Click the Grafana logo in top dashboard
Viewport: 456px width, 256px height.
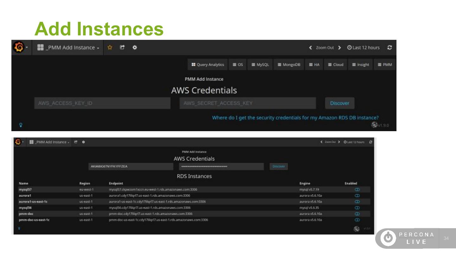(x=19, y=47)
